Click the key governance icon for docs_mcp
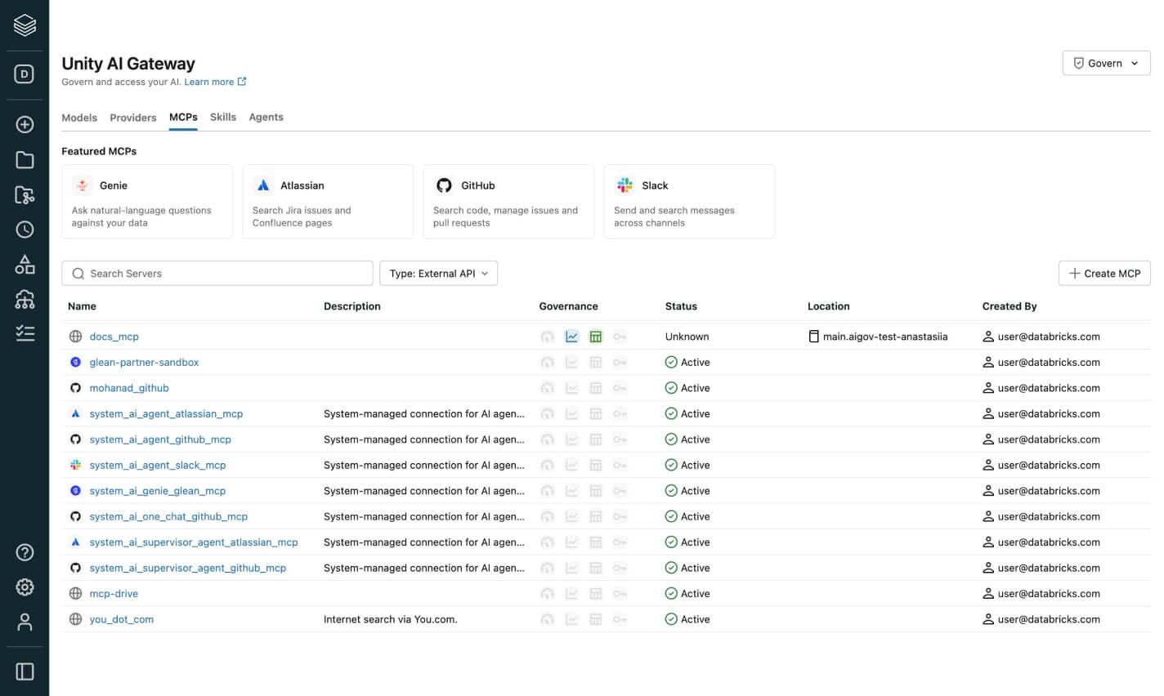1164x696 pixels. [620, 337]
